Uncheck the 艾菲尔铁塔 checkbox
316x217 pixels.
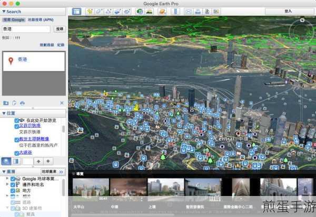pyautogui.click(x=17, y=126)
